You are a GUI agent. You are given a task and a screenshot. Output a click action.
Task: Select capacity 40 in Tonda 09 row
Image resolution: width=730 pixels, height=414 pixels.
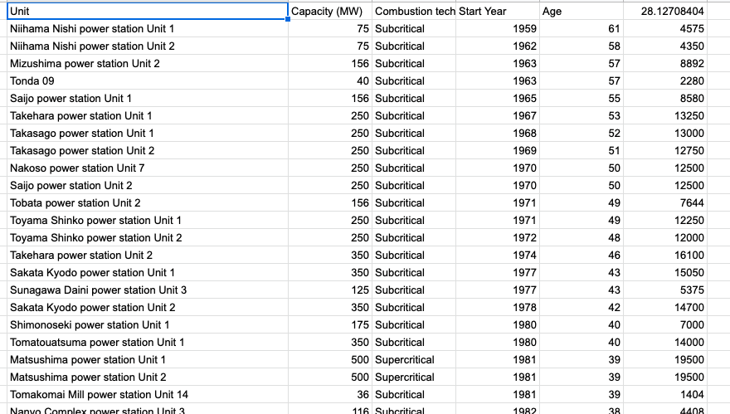pos(330,81)
